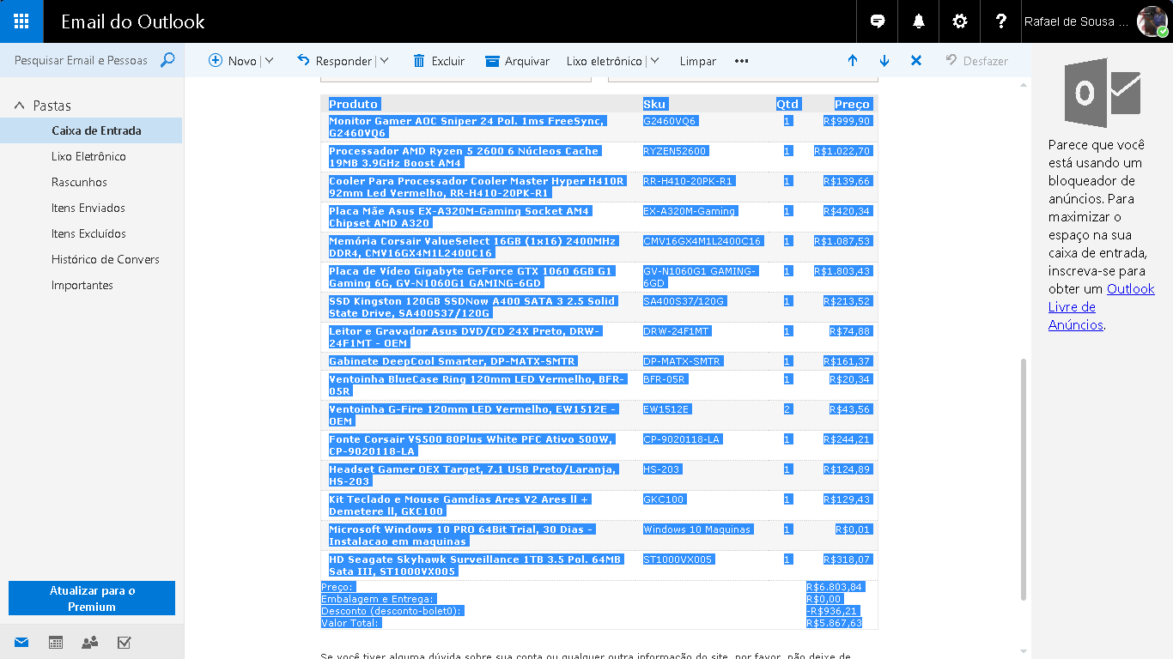Click the HS-203 sku cell
1173x659 pixels.
(661, 469)
